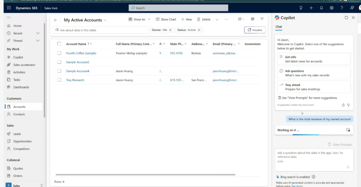This screenshot has width=361, height=187.
Task: Open the app launcher waffle menu
Action: (x=9, y=8)
